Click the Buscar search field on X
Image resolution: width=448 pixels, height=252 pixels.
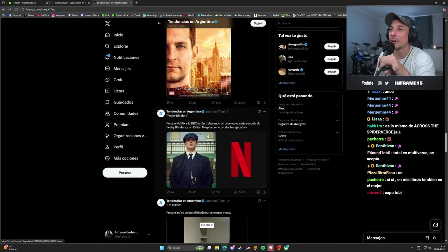click(x=308, y=23)
